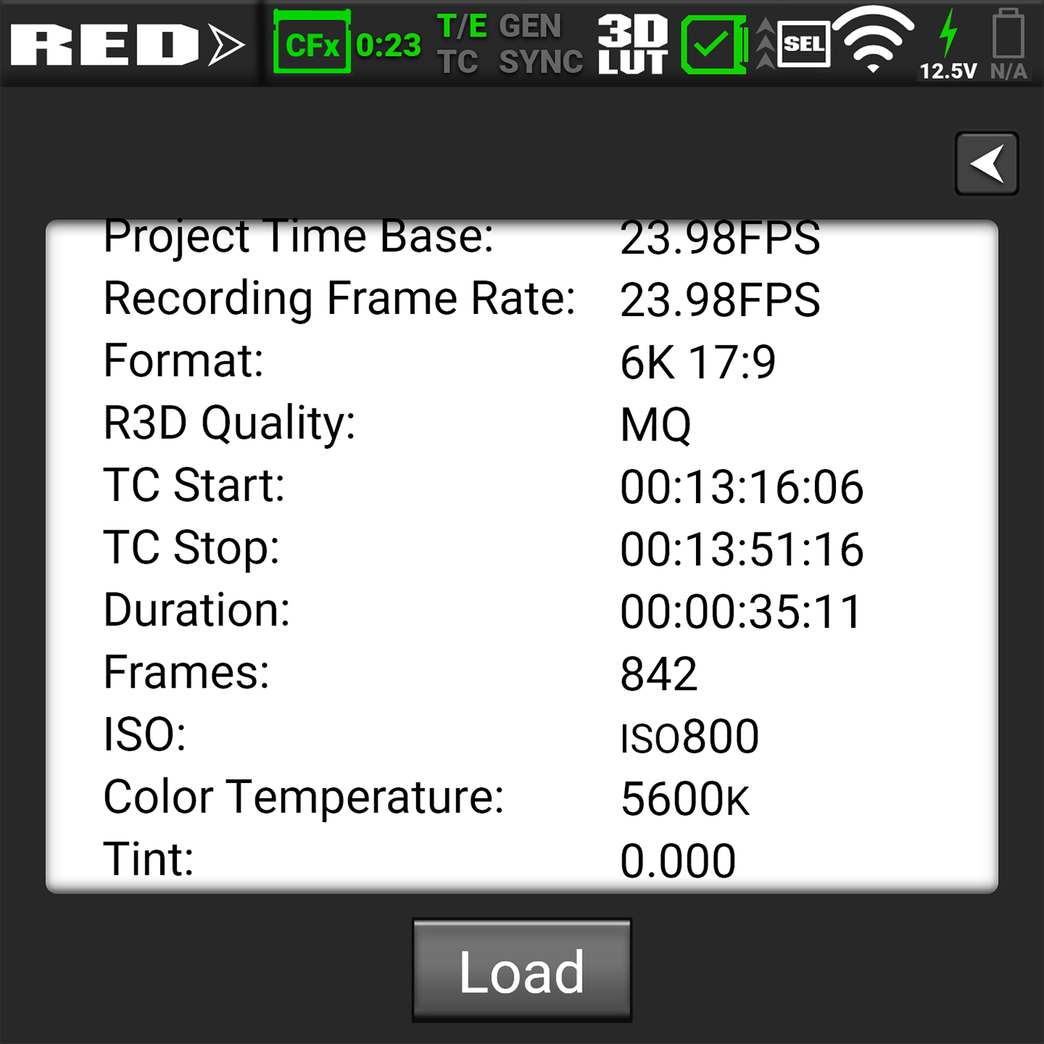Load the selected clip
The image size is (1044, 1044).
[x=522, y=971]
